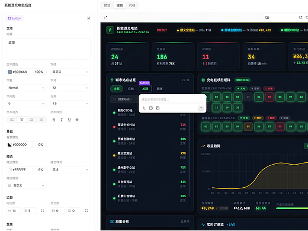
Task: Open the text color swatch #8394A8
Action: (x=9, y=72)
